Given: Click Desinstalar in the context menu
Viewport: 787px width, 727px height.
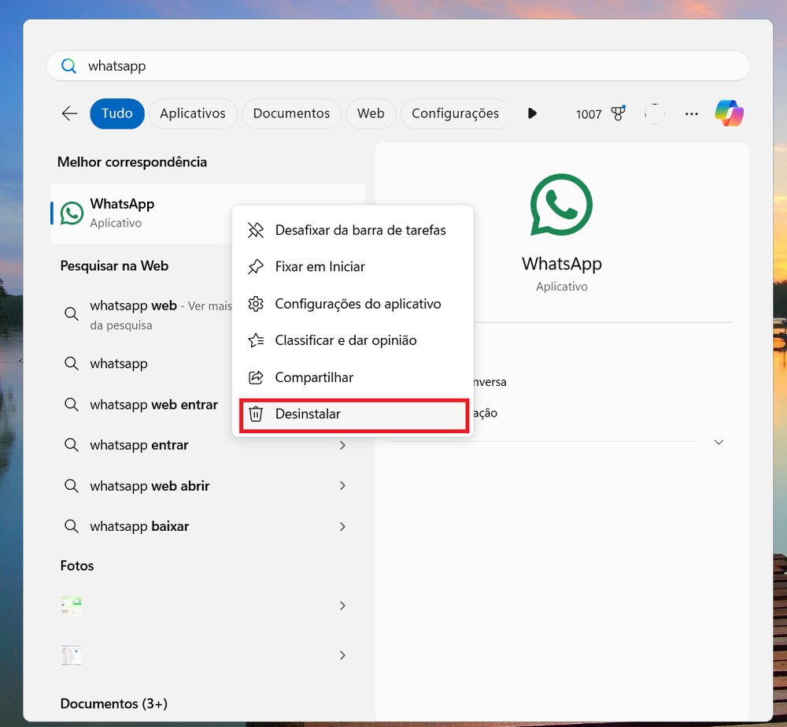Looking at the screenshot, I should (354, 414).
